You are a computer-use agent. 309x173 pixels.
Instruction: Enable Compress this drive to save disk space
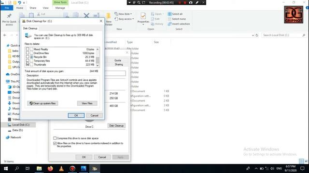(55, 138)
